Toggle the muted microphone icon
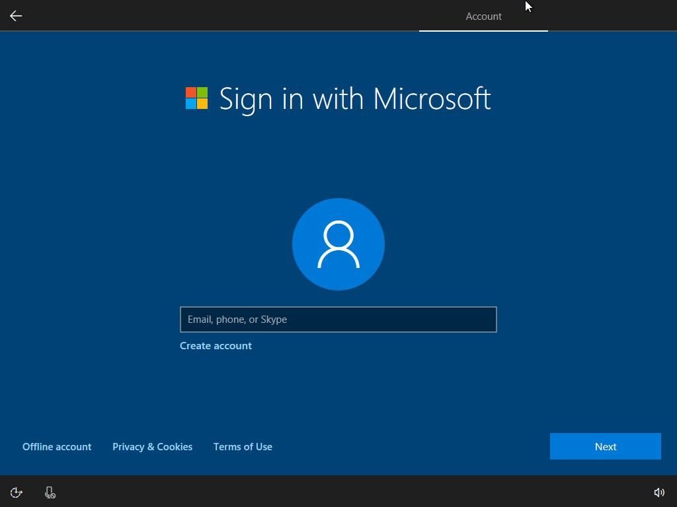 point(50,492)
